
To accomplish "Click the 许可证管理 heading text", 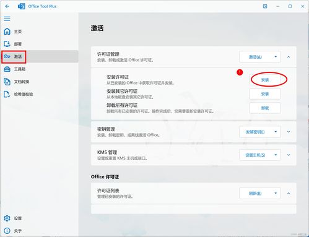I will [108, 54].
